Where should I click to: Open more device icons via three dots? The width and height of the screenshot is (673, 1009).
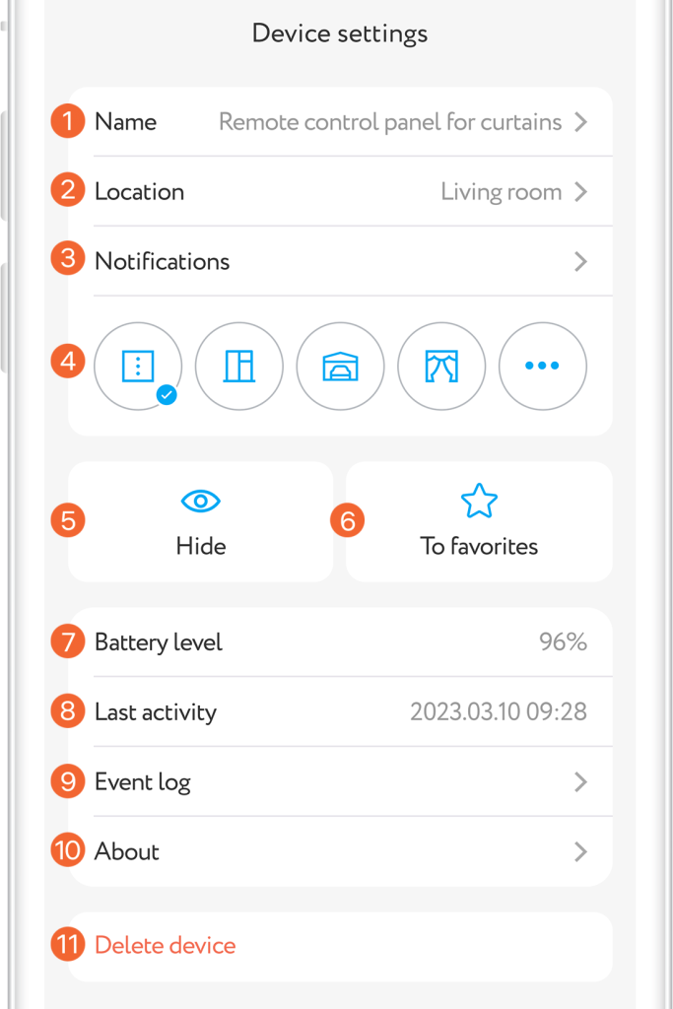point(542,366)
